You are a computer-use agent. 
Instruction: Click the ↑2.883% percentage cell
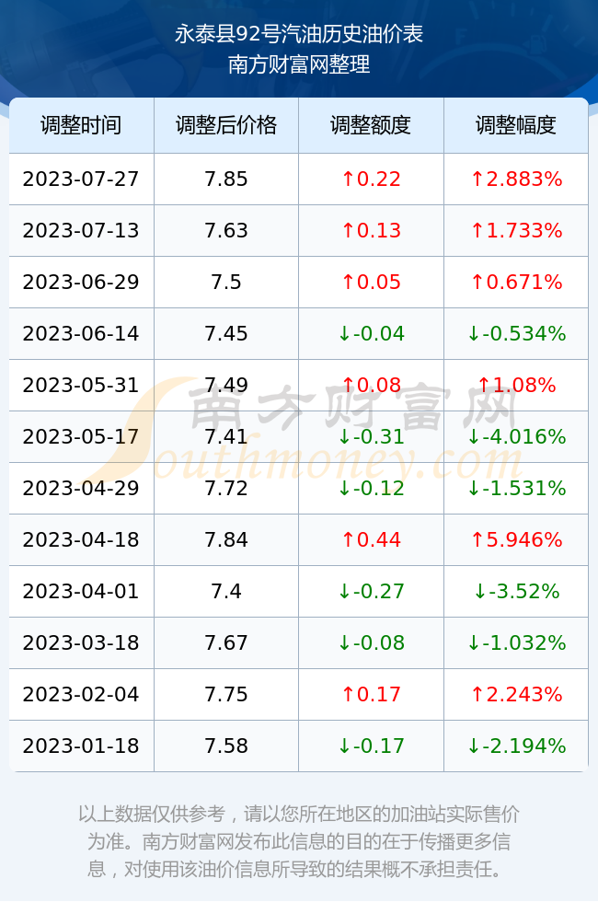click(x=516, y=179)
